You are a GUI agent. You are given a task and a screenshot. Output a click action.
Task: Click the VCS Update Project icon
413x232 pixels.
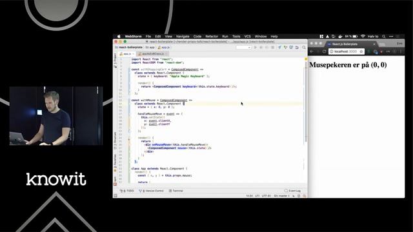(x=279, y=47)
